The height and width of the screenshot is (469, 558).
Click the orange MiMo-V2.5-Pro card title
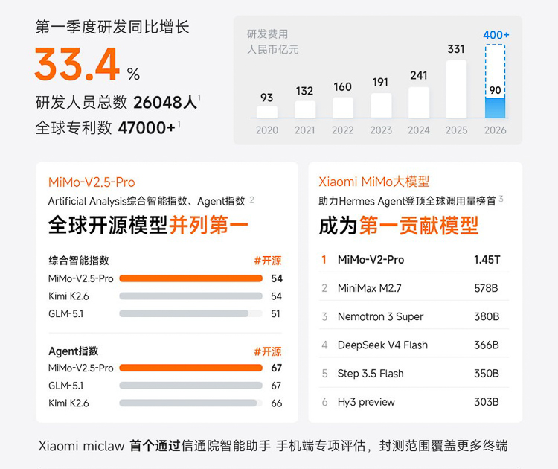92,182
